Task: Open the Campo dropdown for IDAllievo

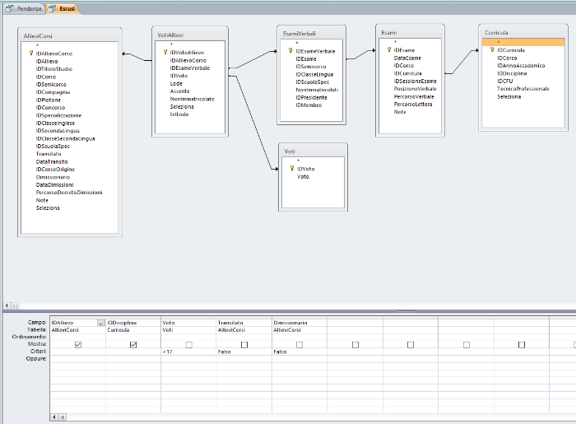Action: 100,322
